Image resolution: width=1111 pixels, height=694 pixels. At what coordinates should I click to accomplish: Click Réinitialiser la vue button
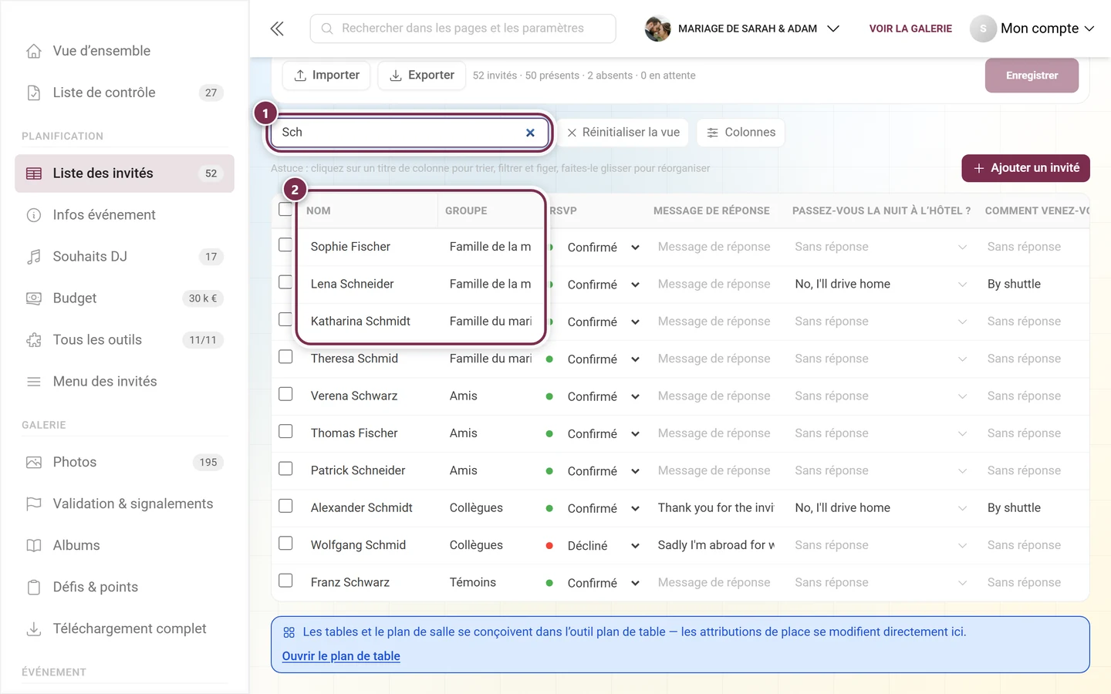[x=623, y=133]
